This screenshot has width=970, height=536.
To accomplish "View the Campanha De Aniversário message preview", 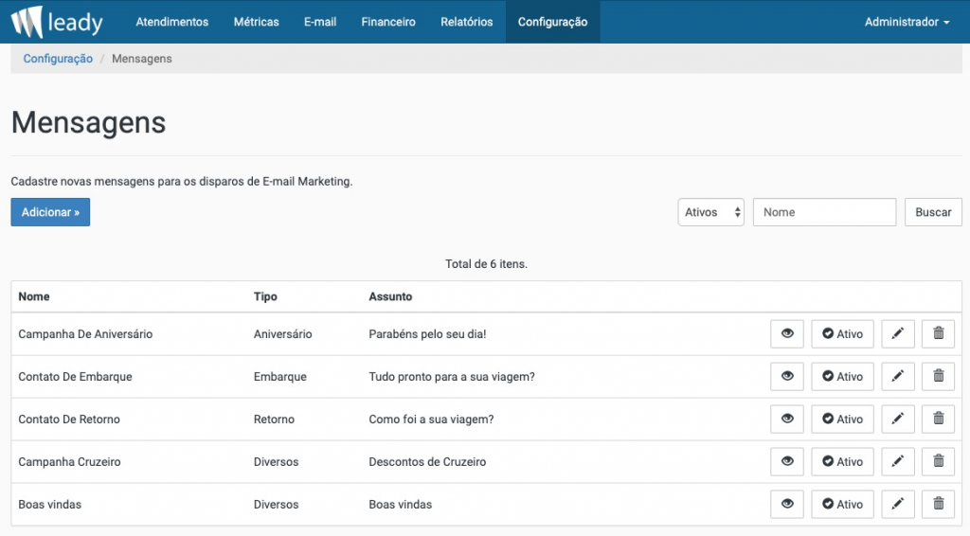I will tap(787, 334).
